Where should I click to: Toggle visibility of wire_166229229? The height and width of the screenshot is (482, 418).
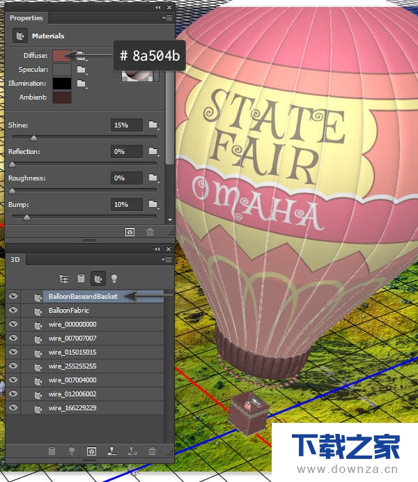13,407
